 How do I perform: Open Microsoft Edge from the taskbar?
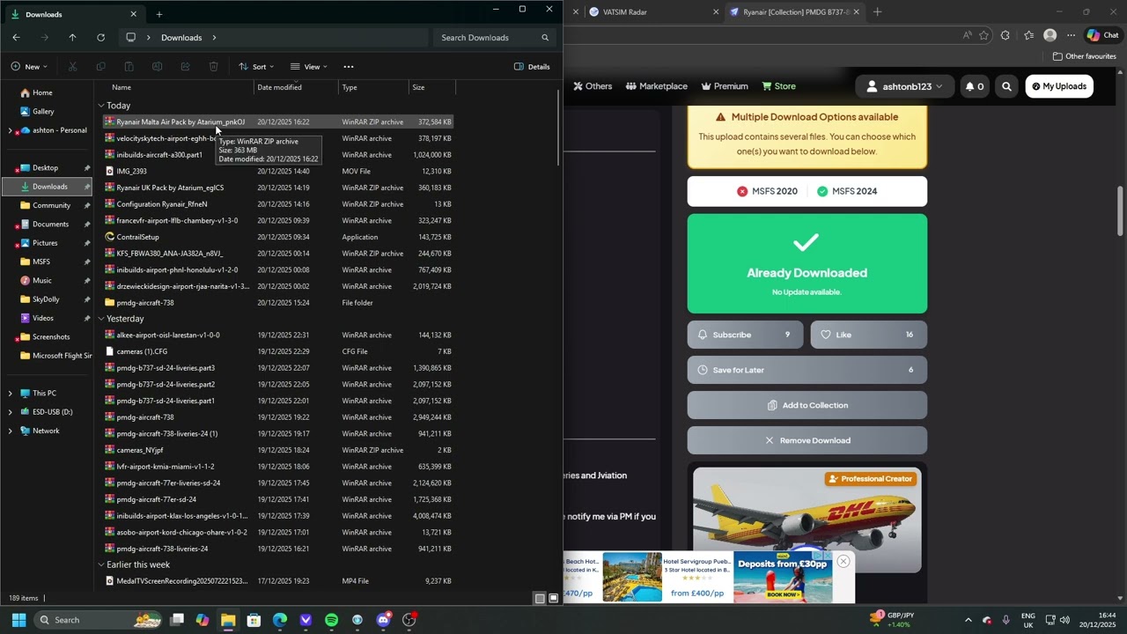tap(280, 620)
